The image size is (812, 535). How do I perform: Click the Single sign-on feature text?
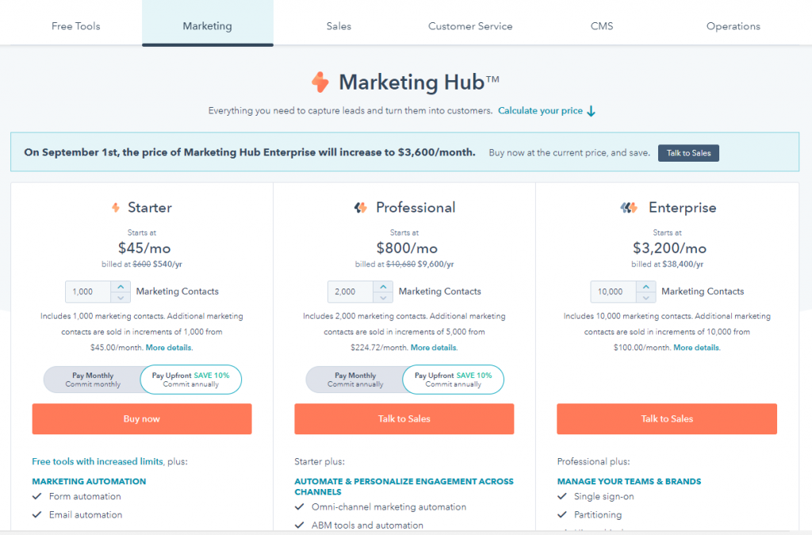603,497
